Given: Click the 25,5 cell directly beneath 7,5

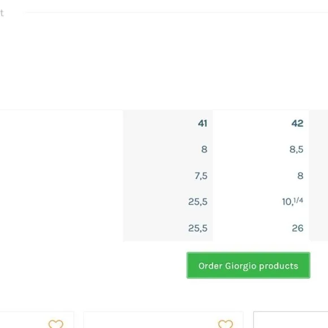Looking at the screenshot, I should click(x=198, y=202).
